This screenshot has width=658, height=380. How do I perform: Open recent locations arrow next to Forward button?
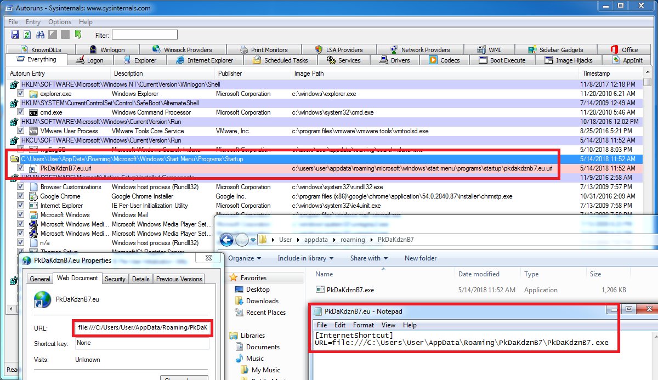coord(253,240)
